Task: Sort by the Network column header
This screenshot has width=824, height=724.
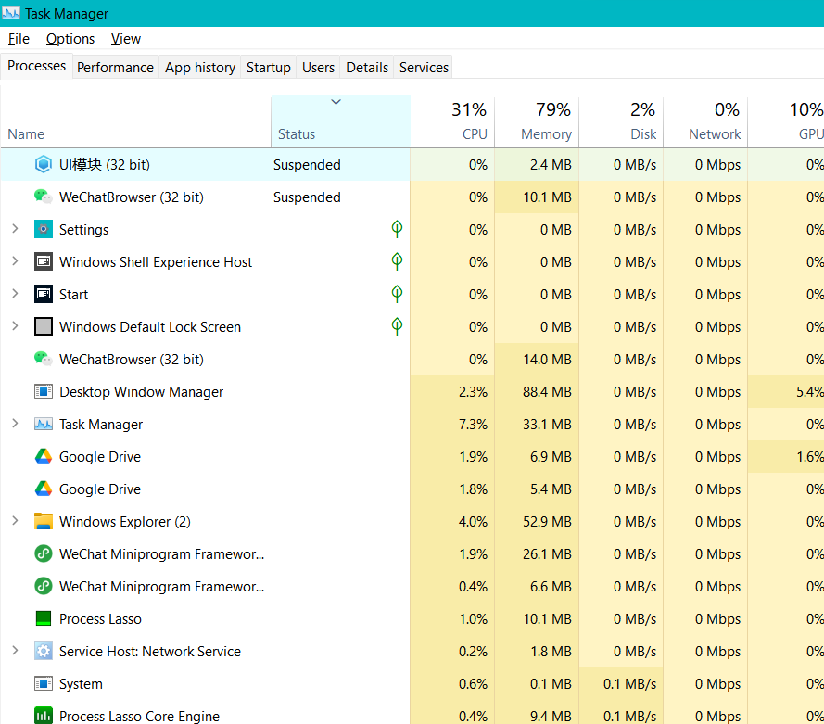Action: [705, 121]
